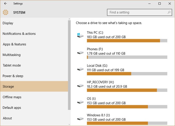The image size is (175, 126).
Task: Click the Local Disk (G:) drive icon
Action: (80, 69)
